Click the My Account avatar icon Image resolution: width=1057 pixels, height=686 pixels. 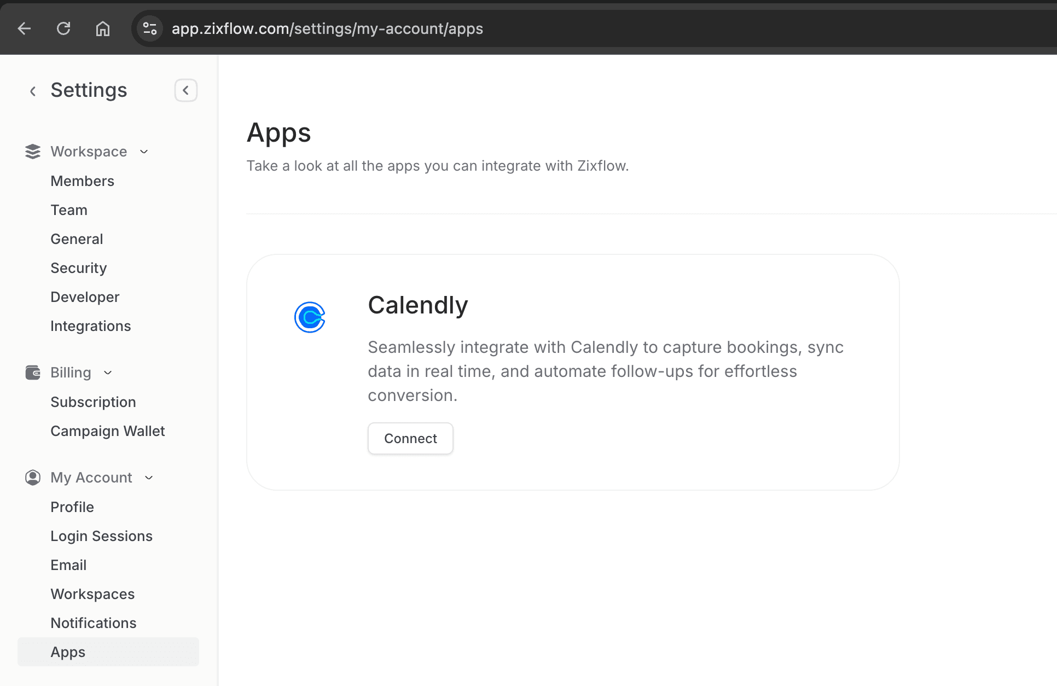pyautogui.click(x=33, y=478)
